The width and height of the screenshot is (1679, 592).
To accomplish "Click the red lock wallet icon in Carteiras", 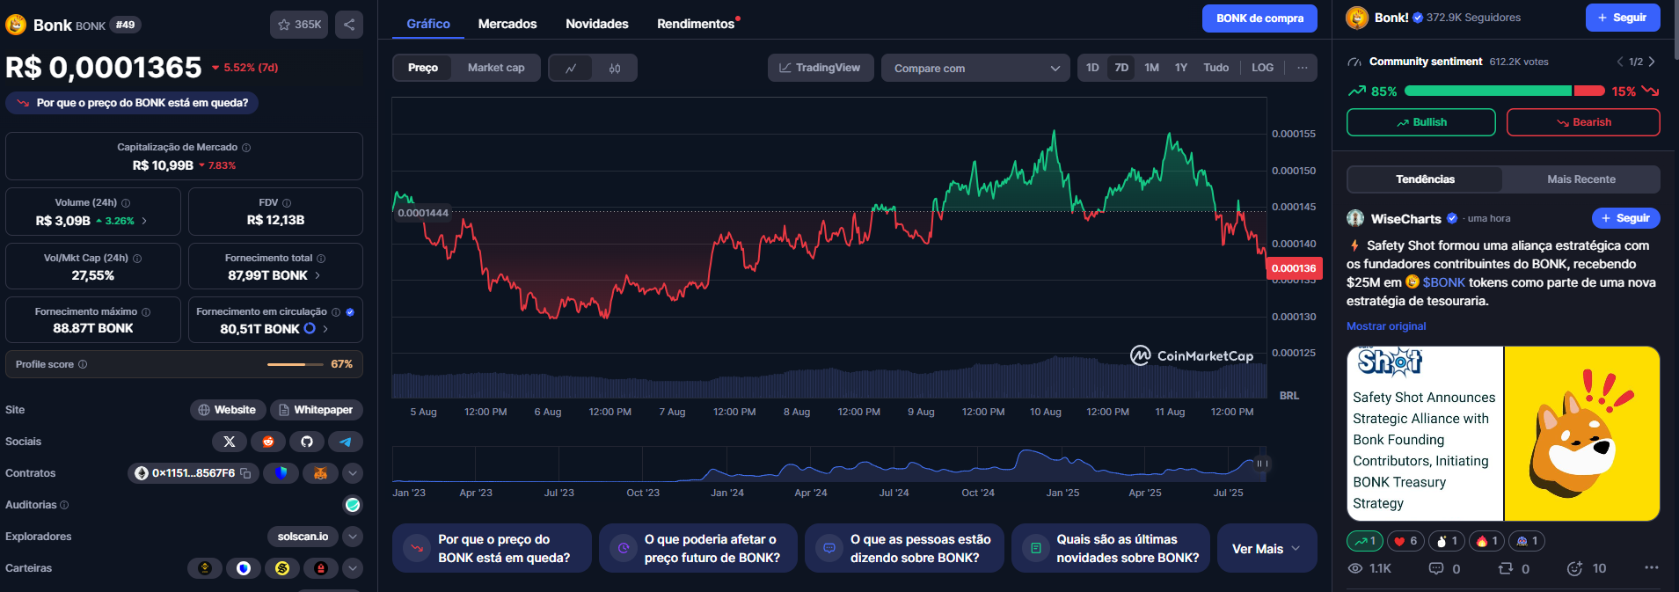I will (321, 568).
